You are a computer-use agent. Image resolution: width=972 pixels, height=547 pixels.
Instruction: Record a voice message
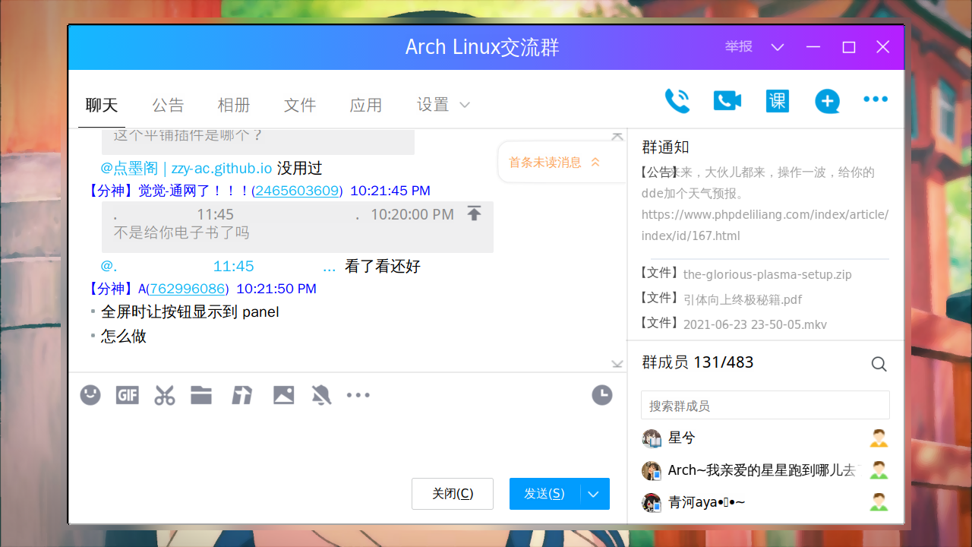coord(242,395)
